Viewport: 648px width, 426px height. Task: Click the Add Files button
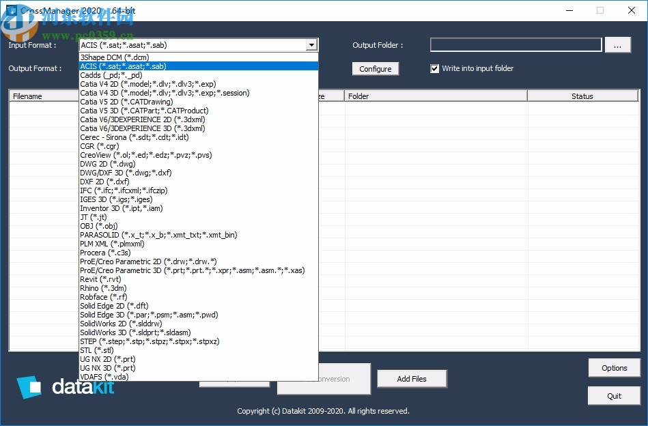[x=412, y=378]
